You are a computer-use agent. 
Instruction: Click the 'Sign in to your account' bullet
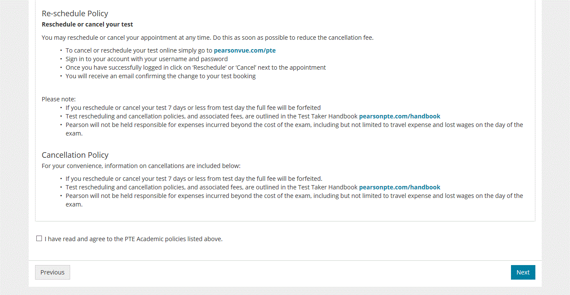146,59
